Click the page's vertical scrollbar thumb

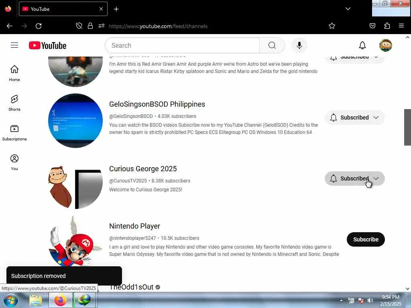pyautogui.click(x=407, y=127)
